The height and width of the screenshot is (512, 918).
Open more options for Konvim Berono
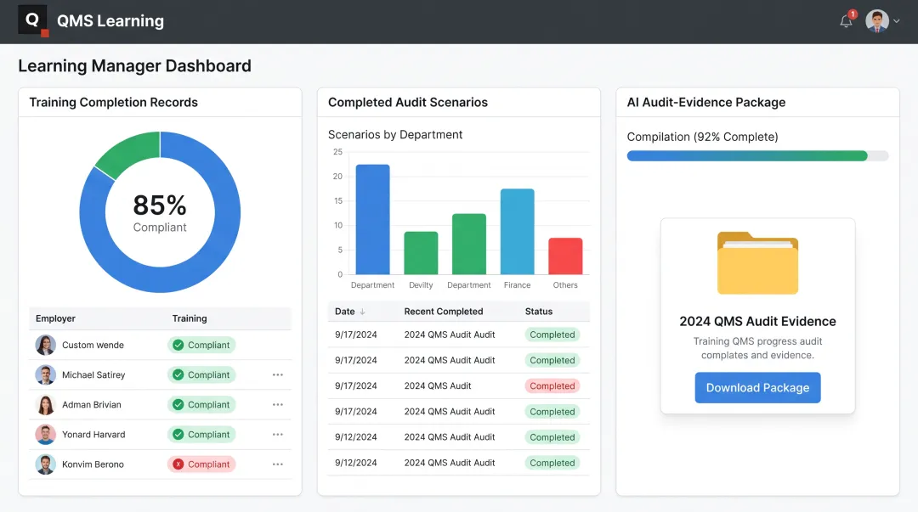(x=277, y=464)
